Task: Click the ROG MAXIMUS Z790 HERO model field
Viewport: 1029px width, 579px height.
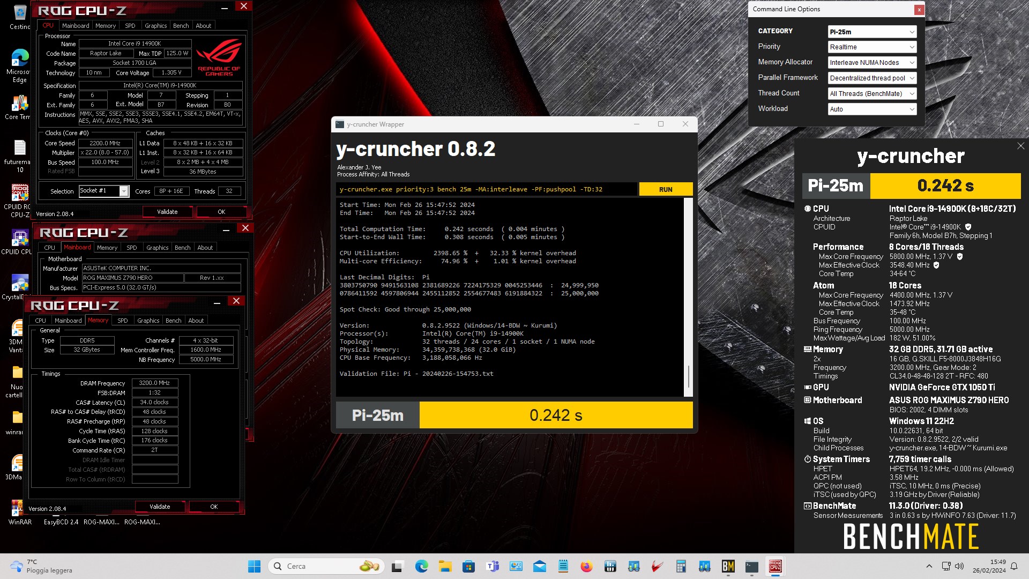Action: point(132,278)
